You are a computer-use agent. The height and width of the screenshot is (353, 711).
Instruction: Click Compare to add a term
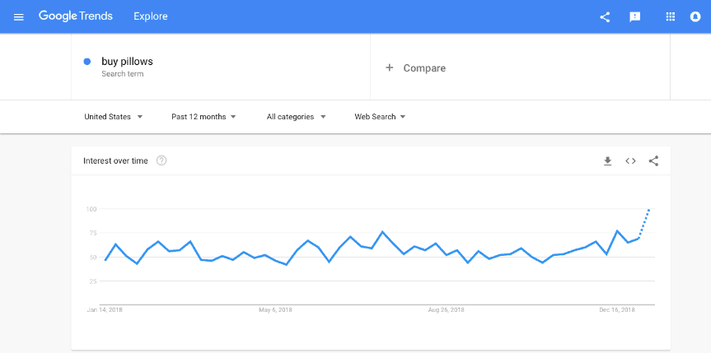(424, 68)
